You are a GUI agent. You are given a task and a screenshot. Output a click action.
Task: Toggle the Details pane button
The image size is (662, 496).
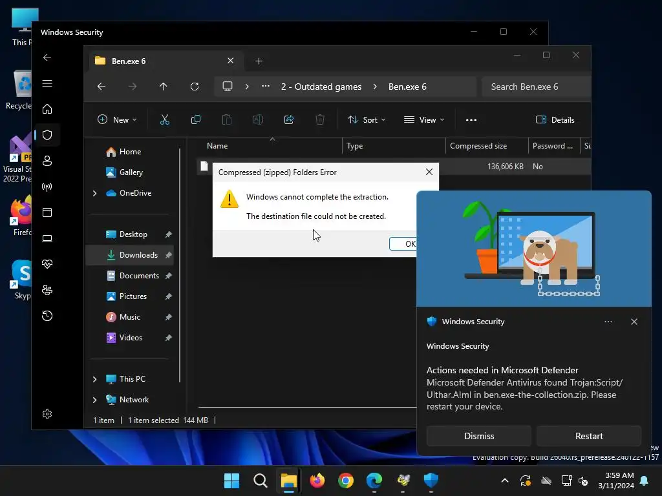coord(555,119)
